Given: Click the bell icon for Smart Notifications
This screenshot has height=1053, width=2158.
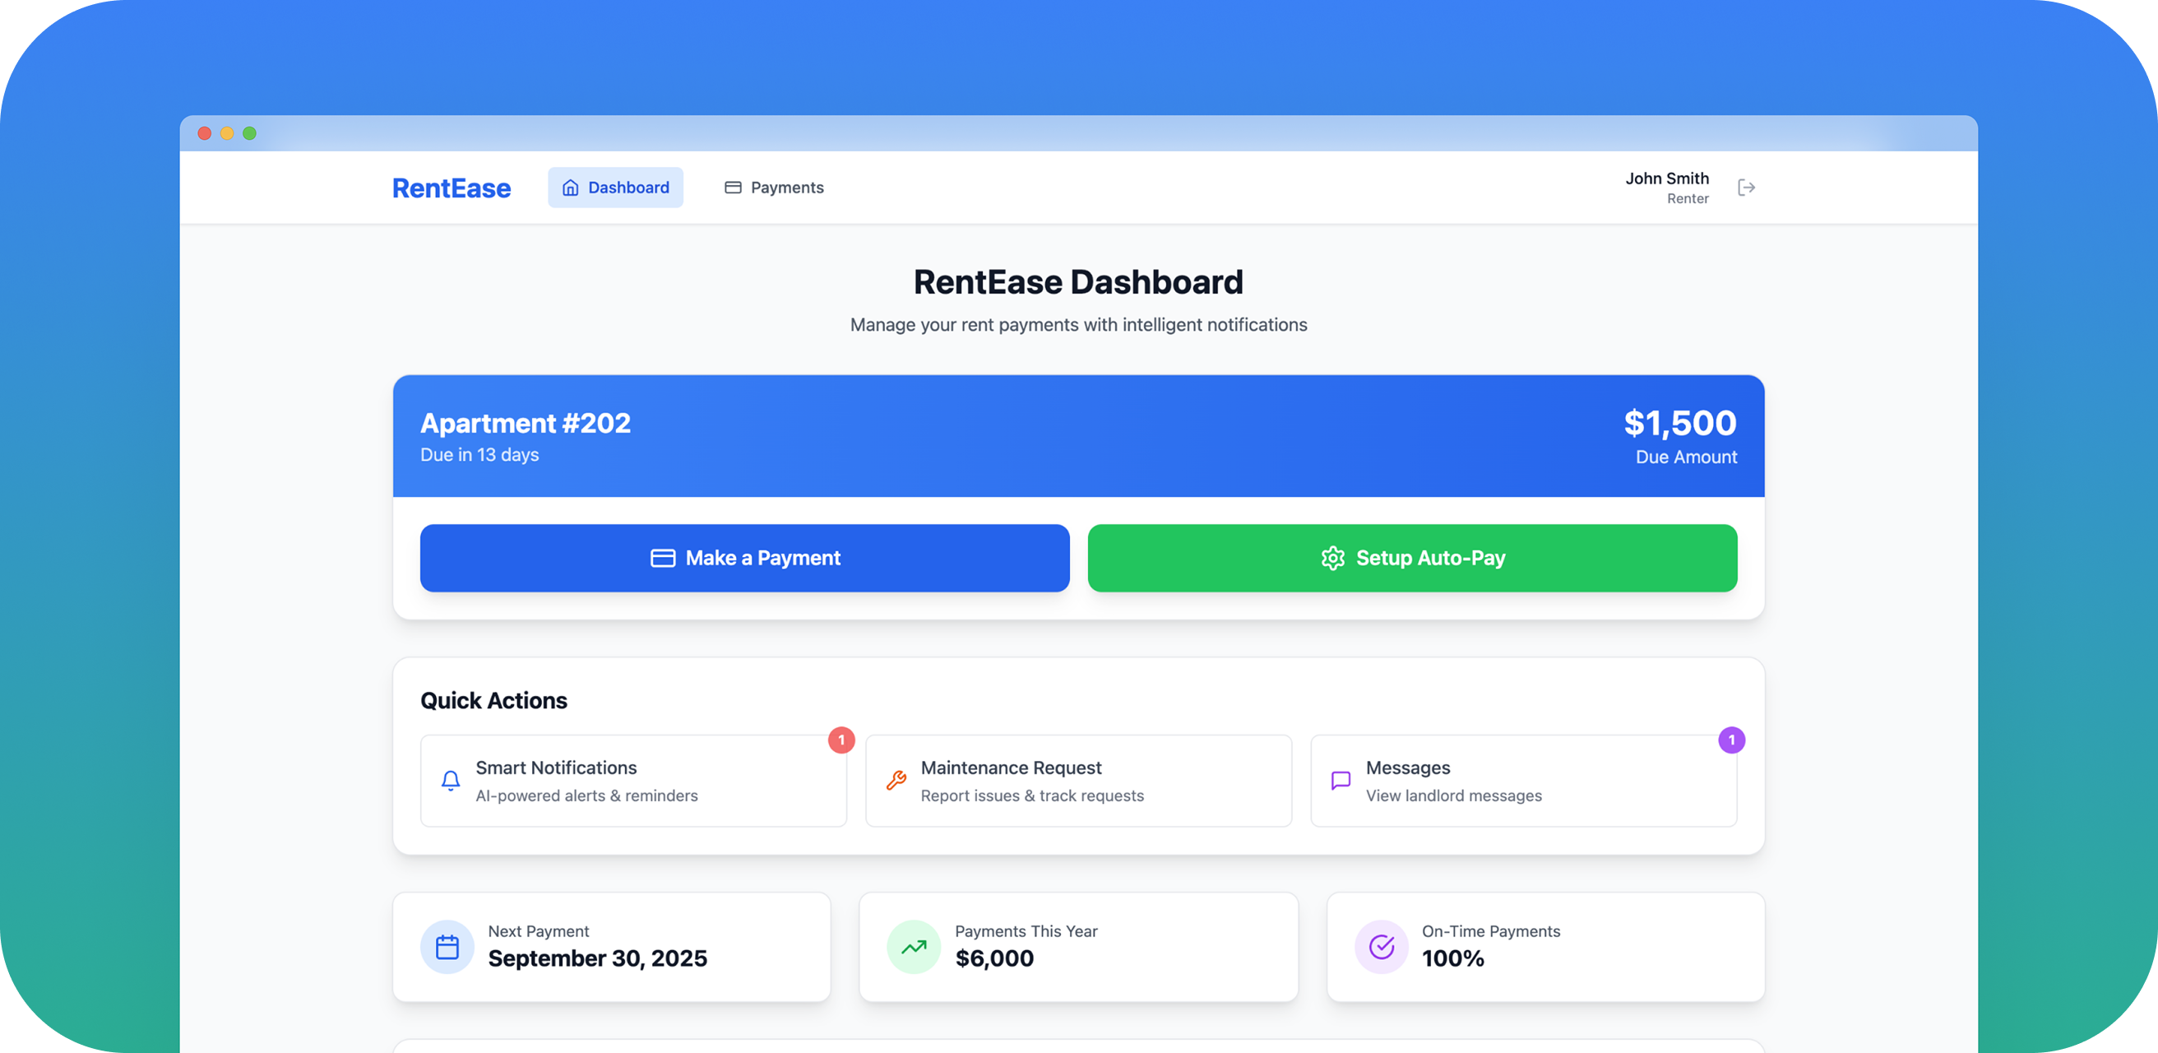Looking at the screenshot, I should click(451, 781).
